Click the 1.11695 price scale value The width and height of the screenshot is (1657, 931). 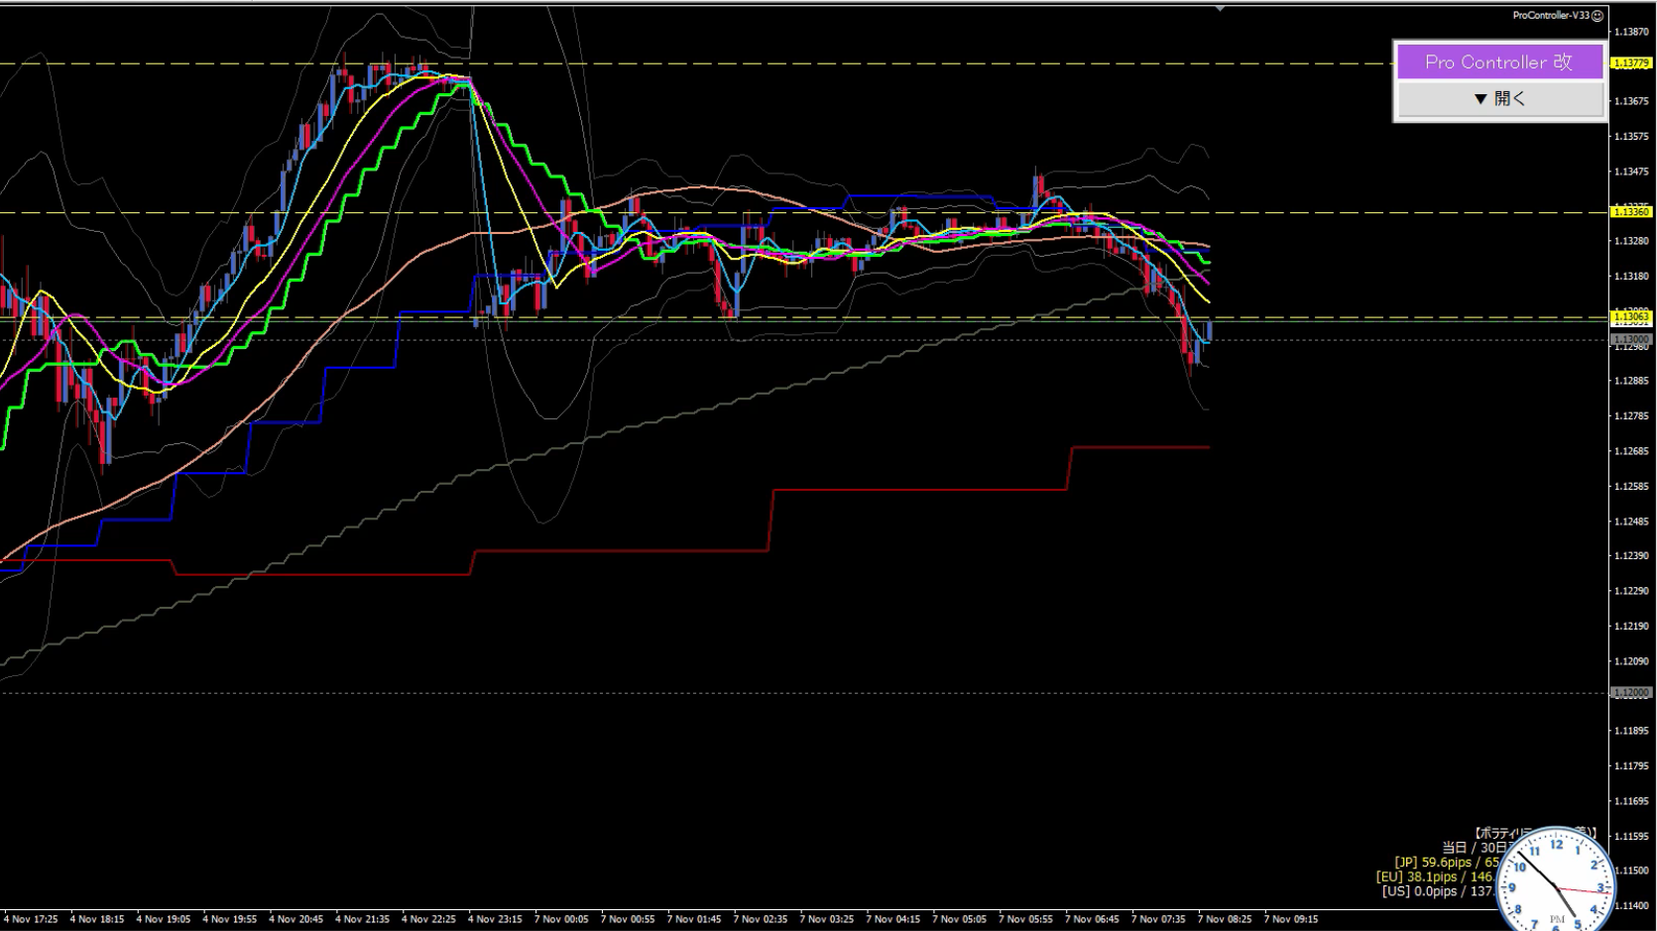pyautogui.click(x=1631, y=801)
